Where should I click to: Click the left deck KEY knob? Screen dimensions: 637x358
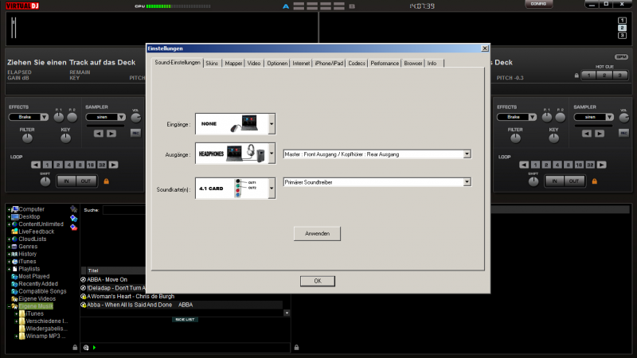pos(65,138)
